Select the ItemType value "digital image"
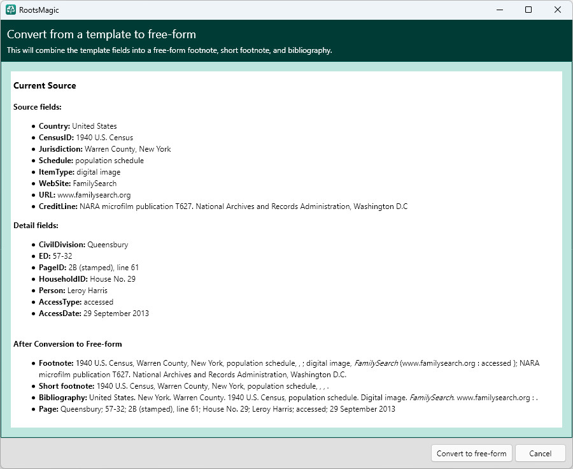 (x=98, y=172)
